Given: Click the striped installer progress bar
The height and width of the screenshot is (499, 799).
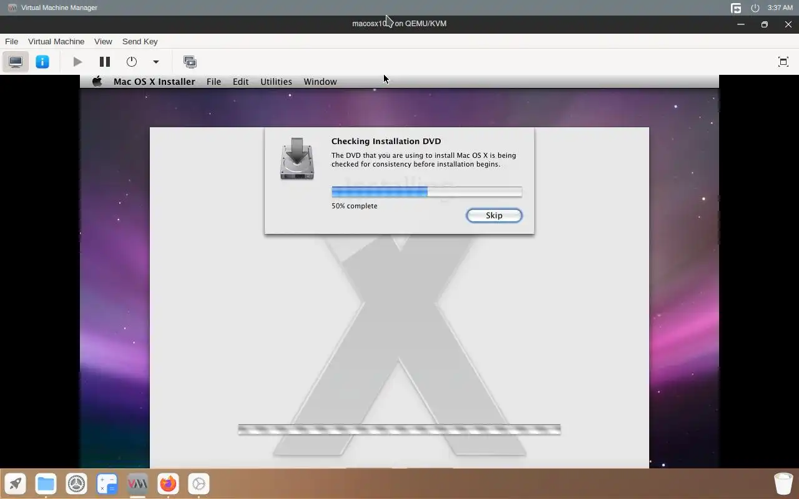Looking at the screenshot, I should [x=399, y=429].
